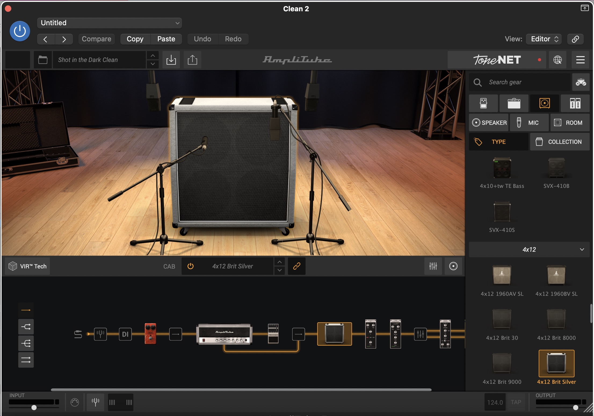Open the cab mixer sliders icon
Screen dimensions: 594x416
tap(433, 266)
